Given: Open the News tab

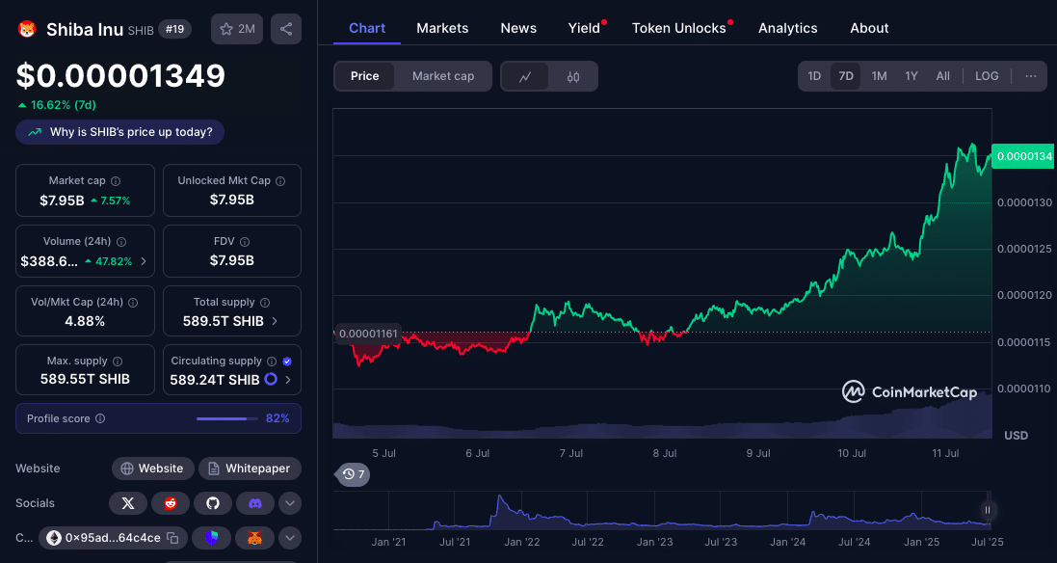Looking at the screenshot, I should 518,28.
